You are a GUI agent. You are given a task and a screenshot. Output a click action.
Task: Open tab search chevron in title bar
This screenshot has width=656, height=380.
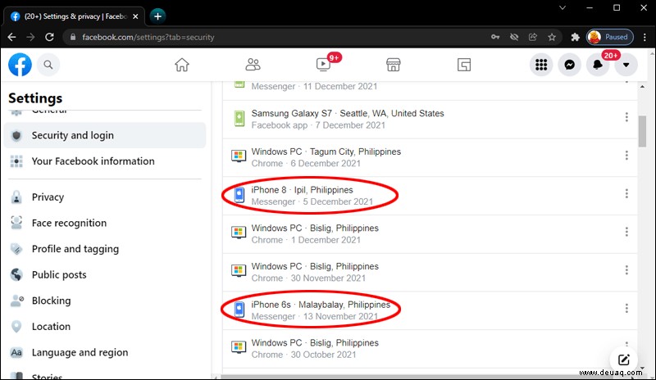pos(563,7)
